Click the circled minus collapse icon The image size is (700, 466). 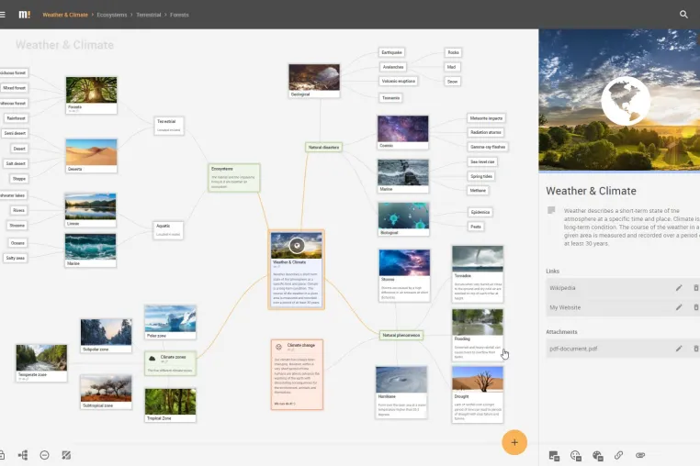tap(44, 455)
